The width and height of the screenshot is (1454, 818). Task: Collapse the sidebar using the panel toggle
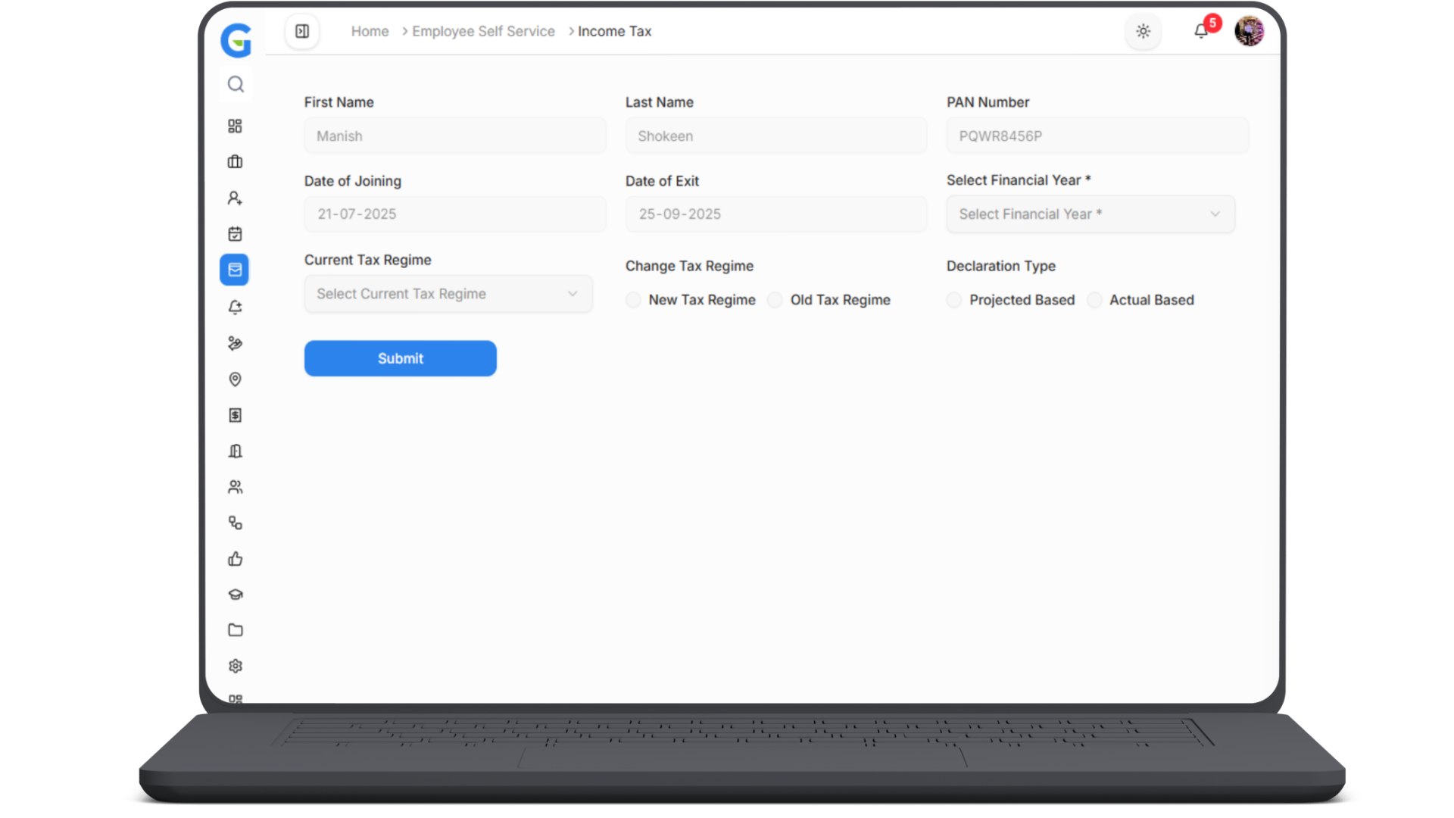pos(302,31)
